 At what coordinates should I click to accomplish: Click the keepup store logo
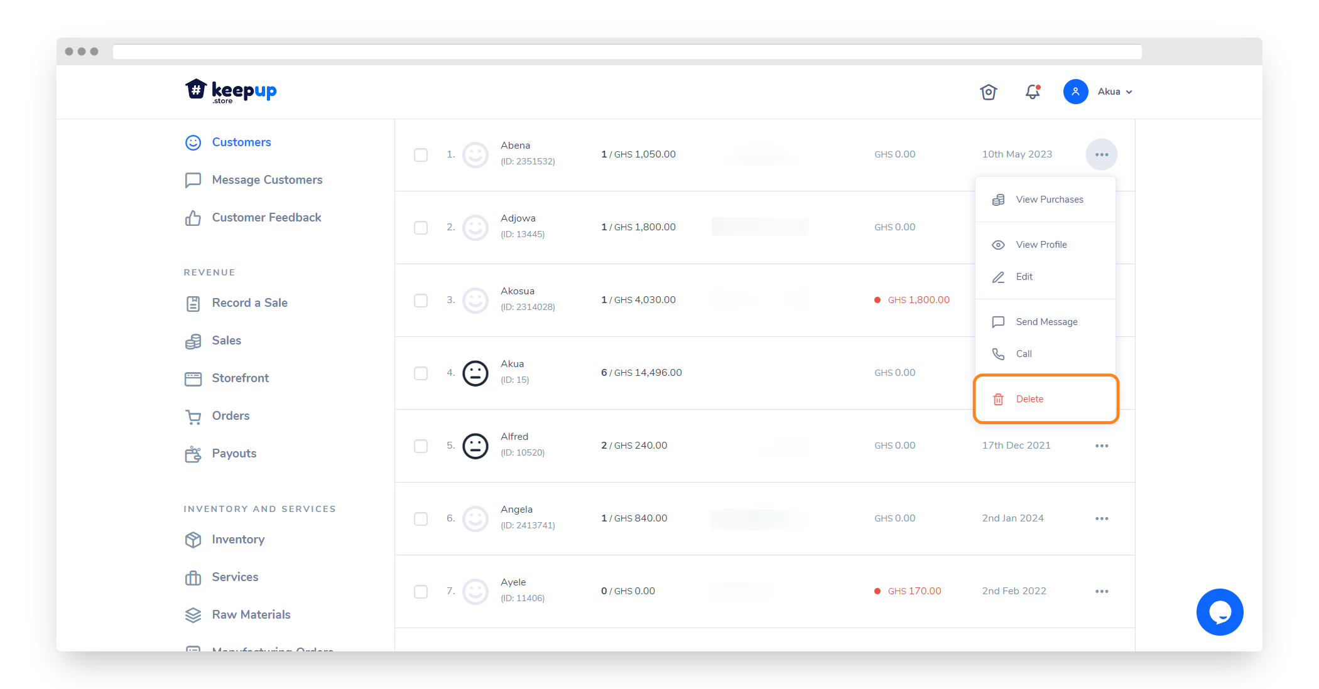231,91
